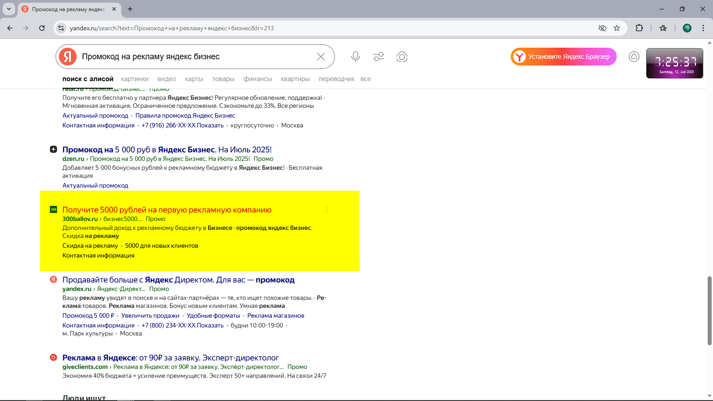Screen dimensions: 713x401
Task: Click dzen.ru domain link
Action: click(73, 159)
